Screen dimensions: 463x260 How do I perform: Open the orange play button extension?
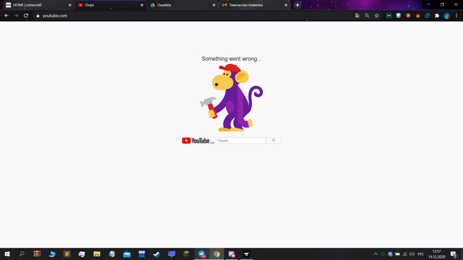[408, 16]
